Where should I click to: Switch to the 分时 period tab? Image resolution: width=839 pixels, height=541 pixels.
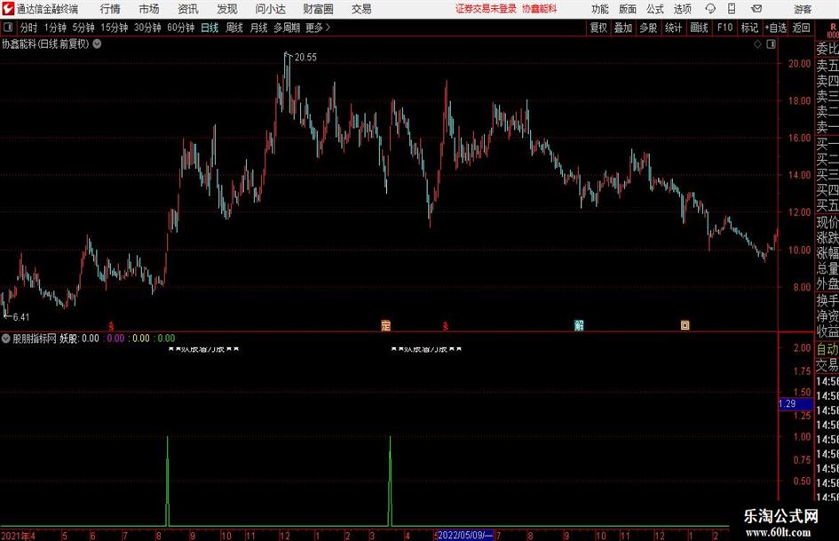pos(28,28)
